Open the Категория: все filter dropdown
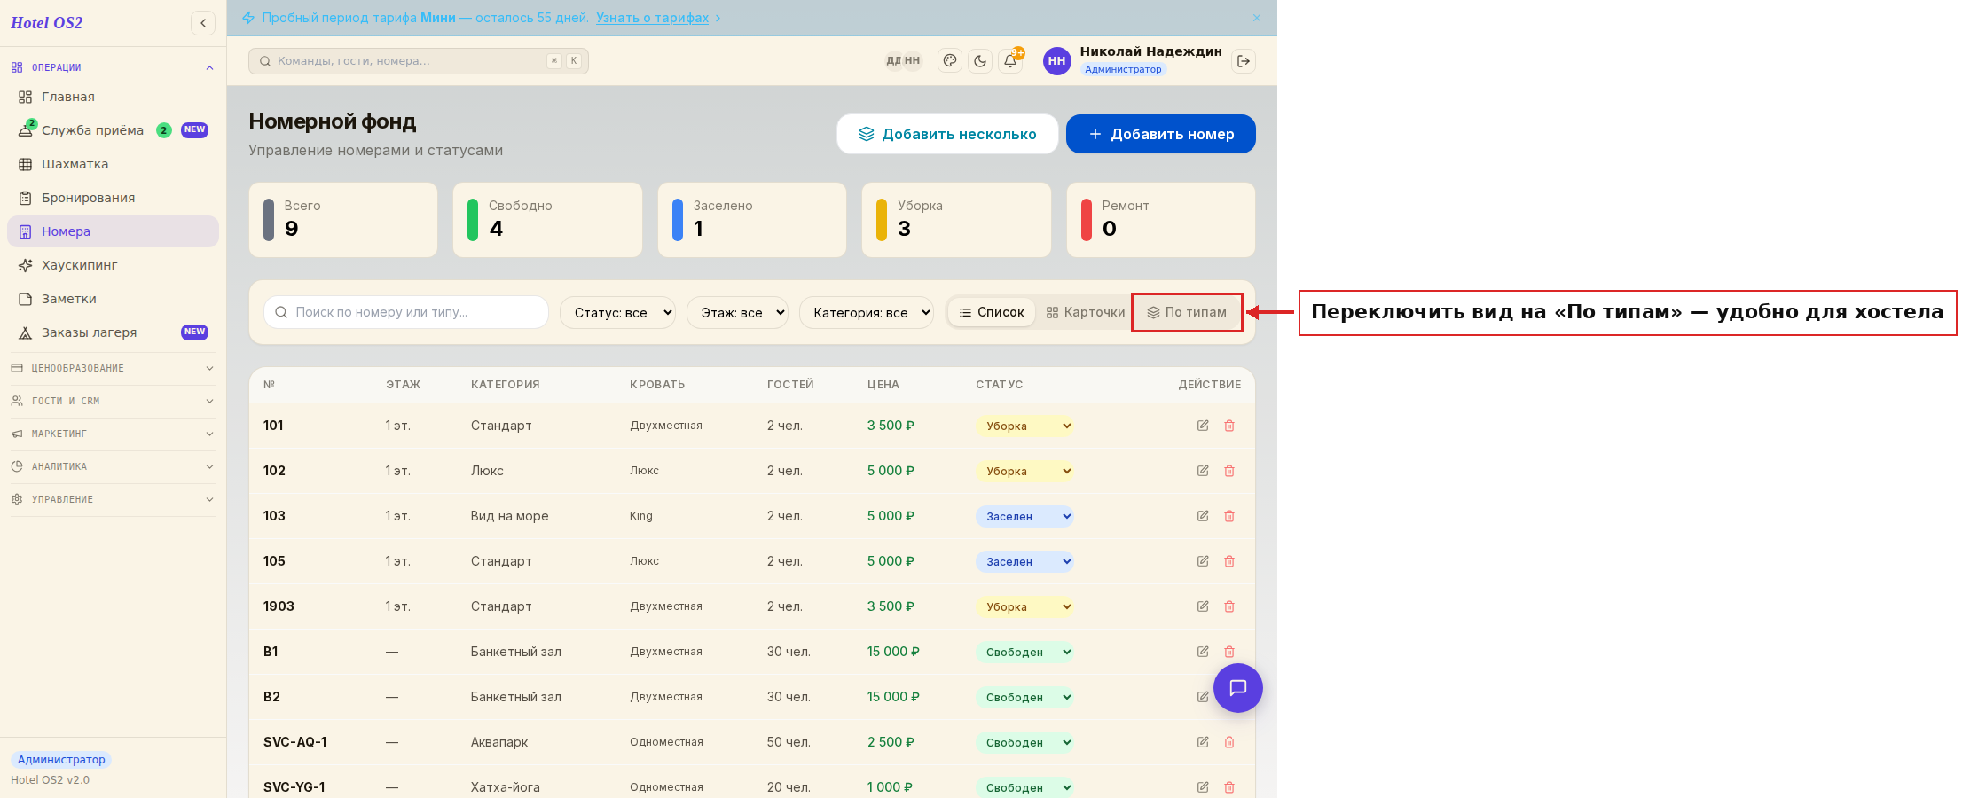This screenshot has width=1978, height=798. coord(867,312)
